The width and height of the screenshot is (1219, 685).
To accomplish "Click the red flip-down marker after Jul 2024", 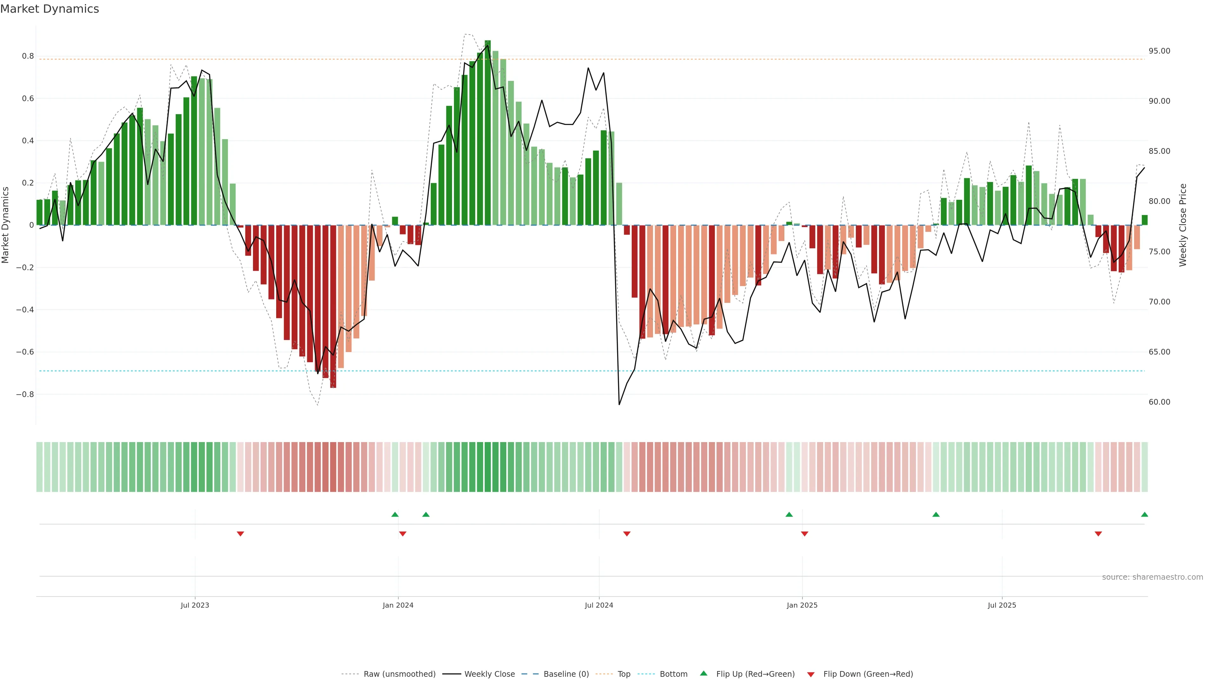I will [627, 534].
